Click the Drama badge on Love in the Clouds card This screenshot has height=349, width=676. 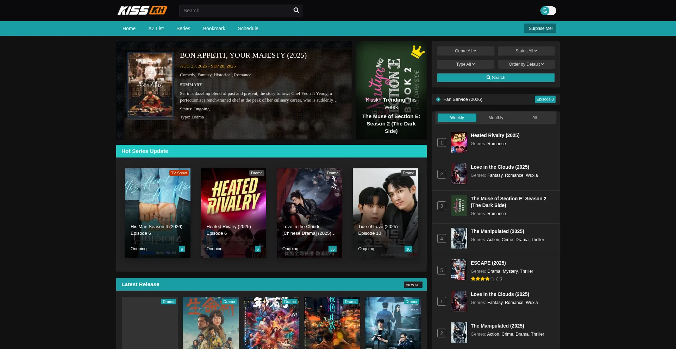point(333,173)
